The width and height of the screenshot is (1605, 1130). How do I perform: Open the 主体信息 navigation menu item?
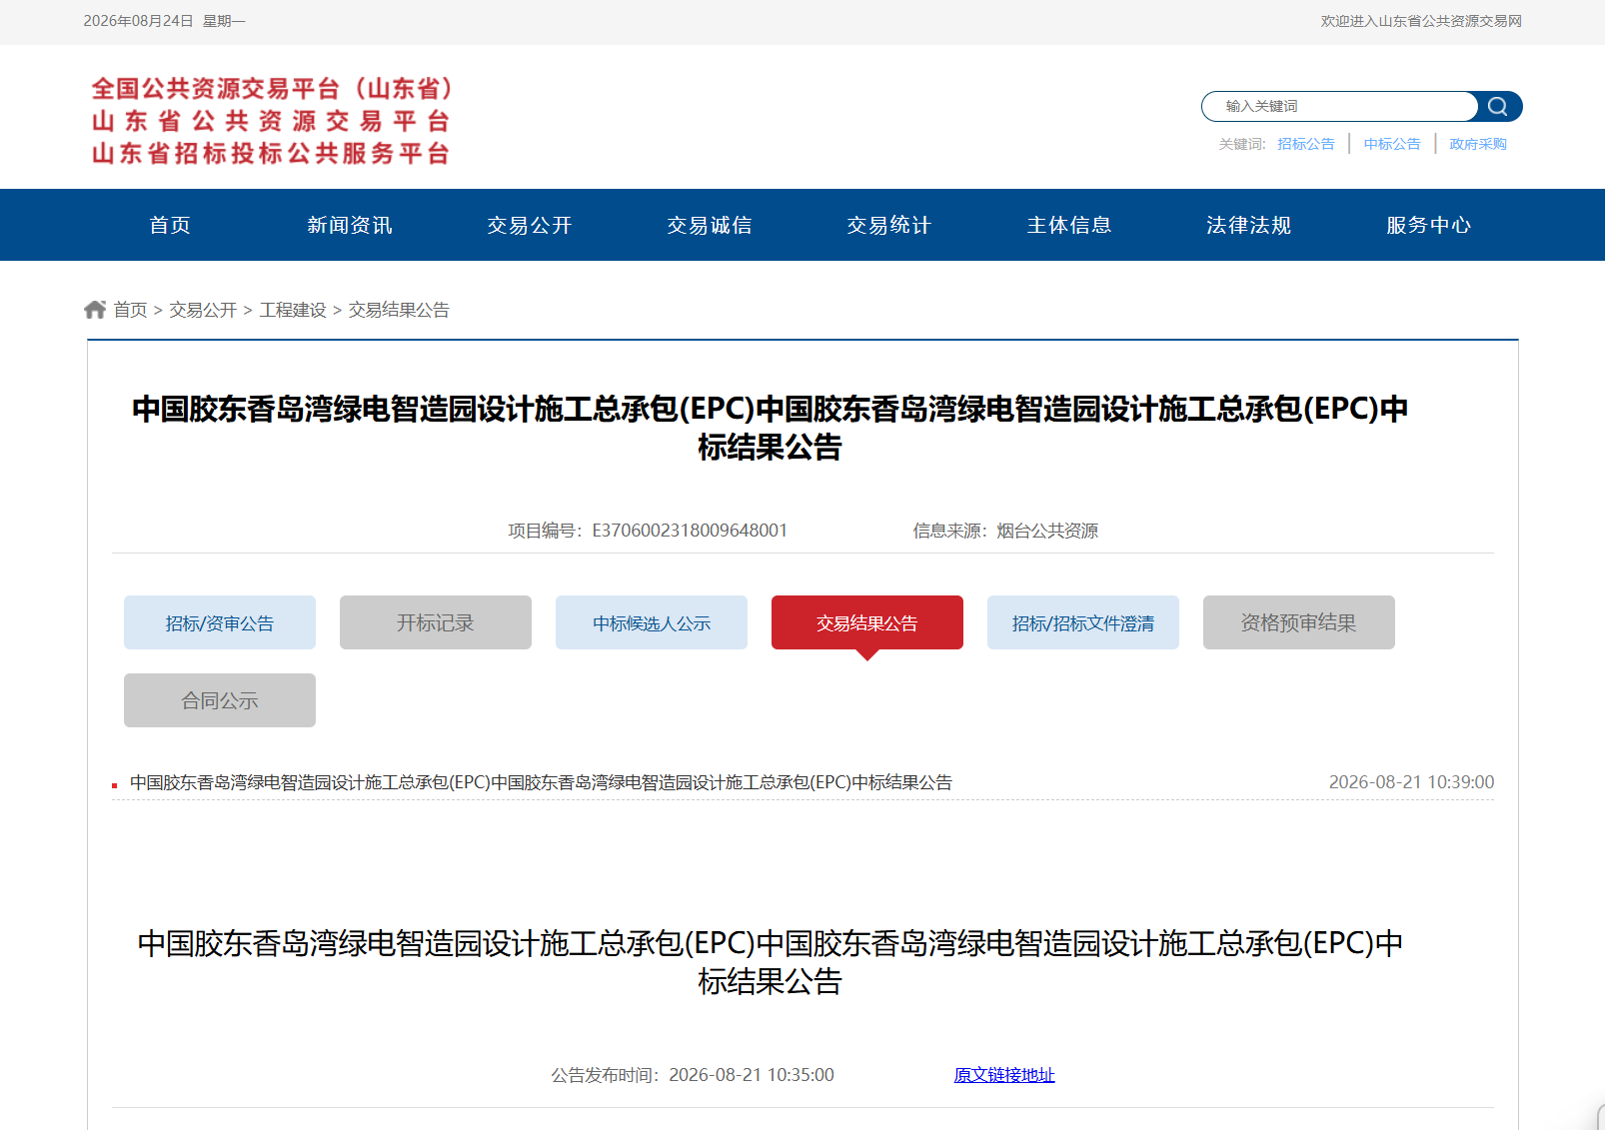1069,225
